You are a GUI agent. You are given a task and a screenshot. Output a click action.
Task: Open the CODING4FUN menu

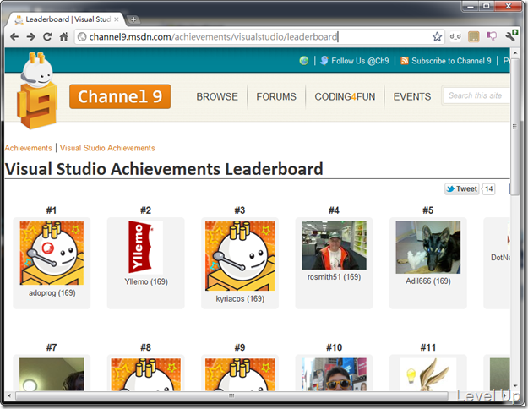click(345, 96)
